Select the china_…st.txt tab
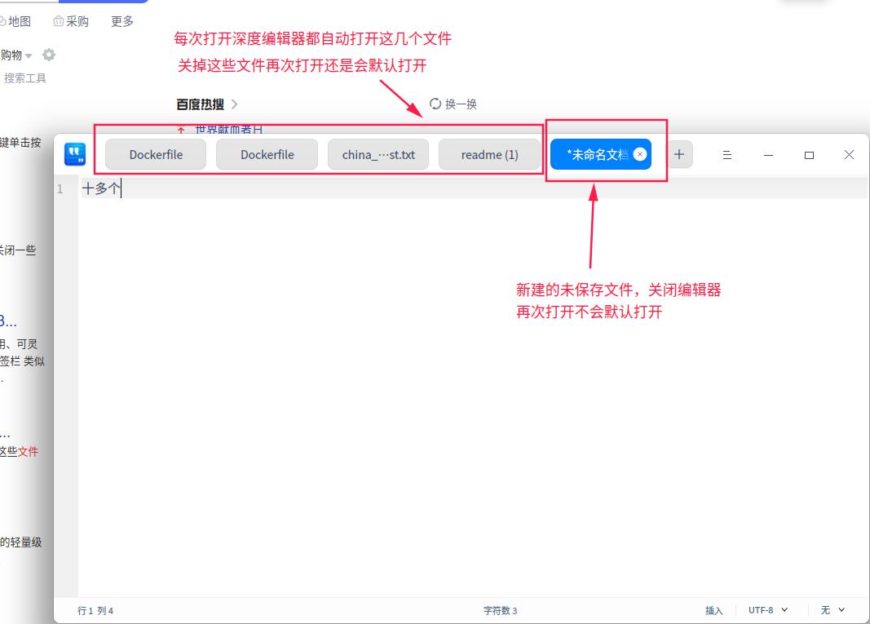 pyautogui.click(x=378, y=153)
